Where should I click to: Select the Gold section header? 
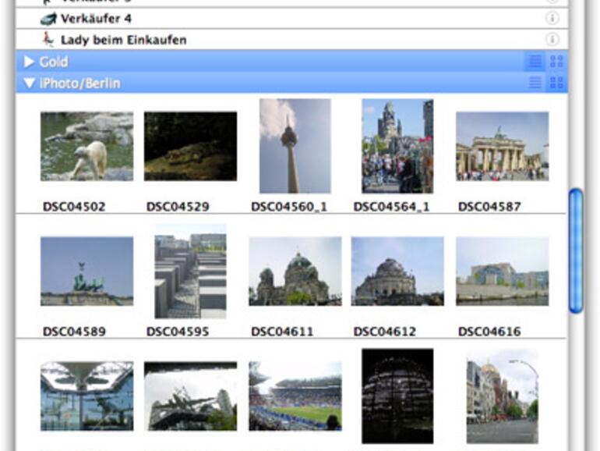click(292, 62)
